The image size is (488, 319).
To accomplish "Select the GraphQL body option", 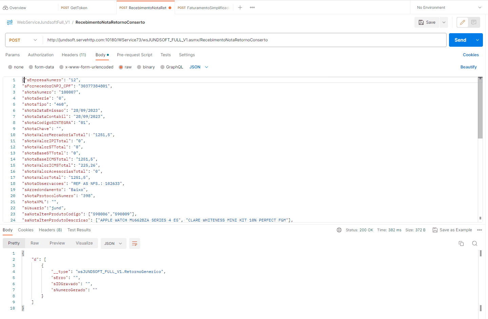I will point(163,67).
